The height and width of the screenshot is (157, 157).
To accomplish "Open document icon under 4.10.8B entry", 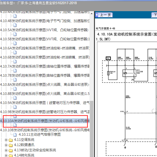I will pyautogui.click(x=15, y=98).
